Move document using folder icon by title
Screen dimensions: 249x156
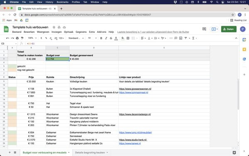59,27
